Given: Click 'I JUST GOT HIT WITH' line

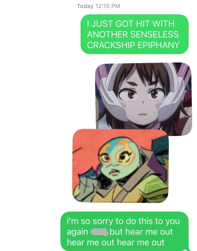Looking at the screenshot, I should pyautogui.click(x=131, y=24).
